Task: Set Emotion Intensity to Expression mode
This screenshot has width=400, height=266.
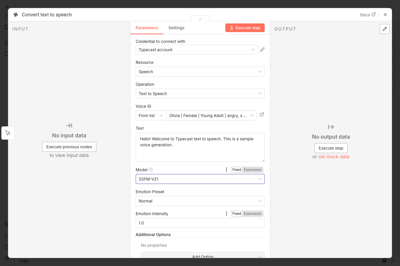Action: click(x=252, y=213)
